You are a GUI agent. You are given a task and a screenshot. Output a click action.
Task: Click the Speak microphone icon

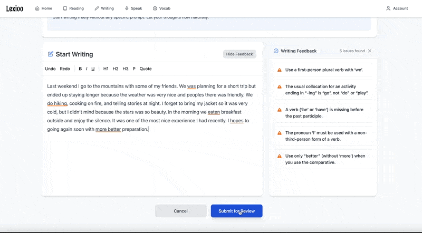(127, 8)
